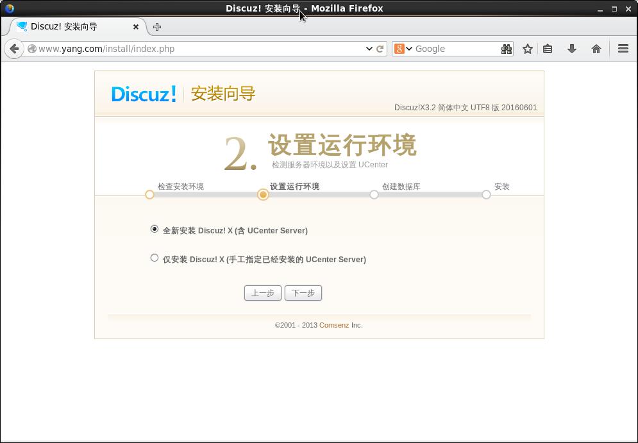
Task: Click the home icon
Action: [x=596, y=48]
